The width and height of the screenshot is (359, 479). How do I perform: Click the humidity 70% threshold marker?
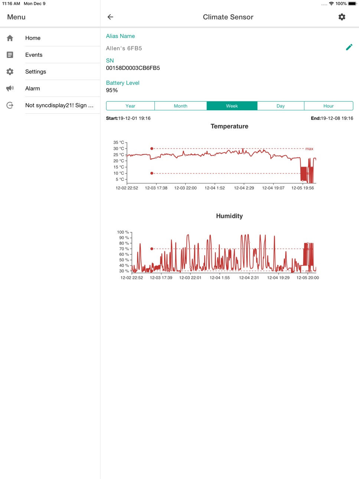click(x=152, y=249)
